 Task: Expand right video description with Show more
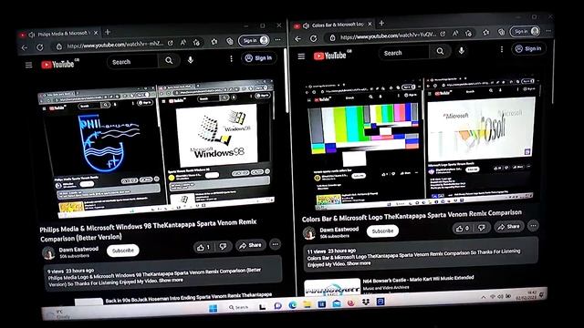(359, 263)
